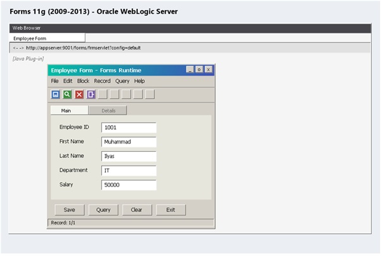The width and height of the screenshot is (382, 256).
Task: Click the back/forward arrows in address bar
Action: [x=18, y=48]
